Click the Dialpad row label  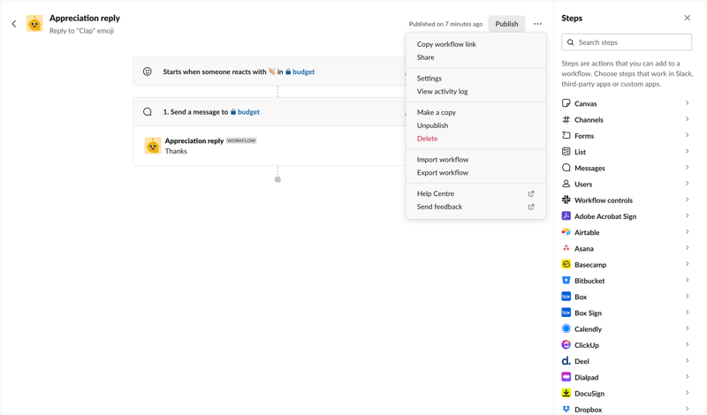pyautogui.click(x=587, y=377)
